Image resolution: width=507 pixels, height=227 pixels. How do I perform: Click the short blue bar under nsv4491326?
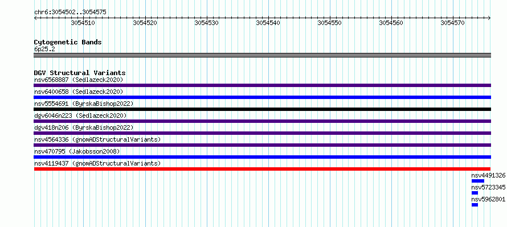(x=478, y=181)
